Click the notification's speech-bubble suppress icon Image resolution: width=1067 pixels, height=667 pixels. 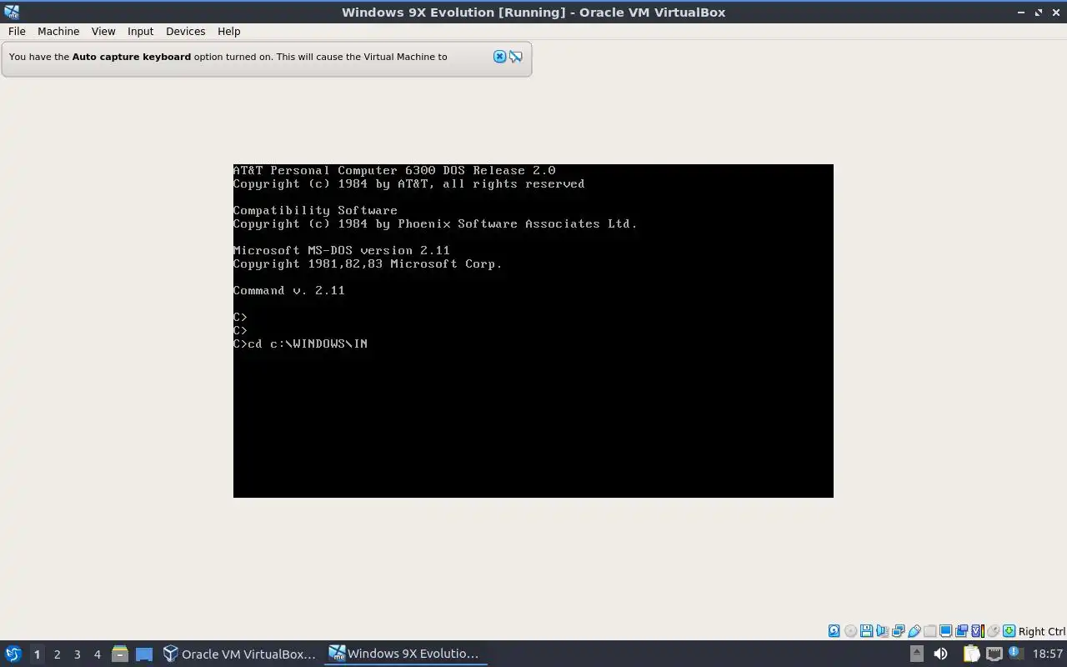[x=516, y=57]
